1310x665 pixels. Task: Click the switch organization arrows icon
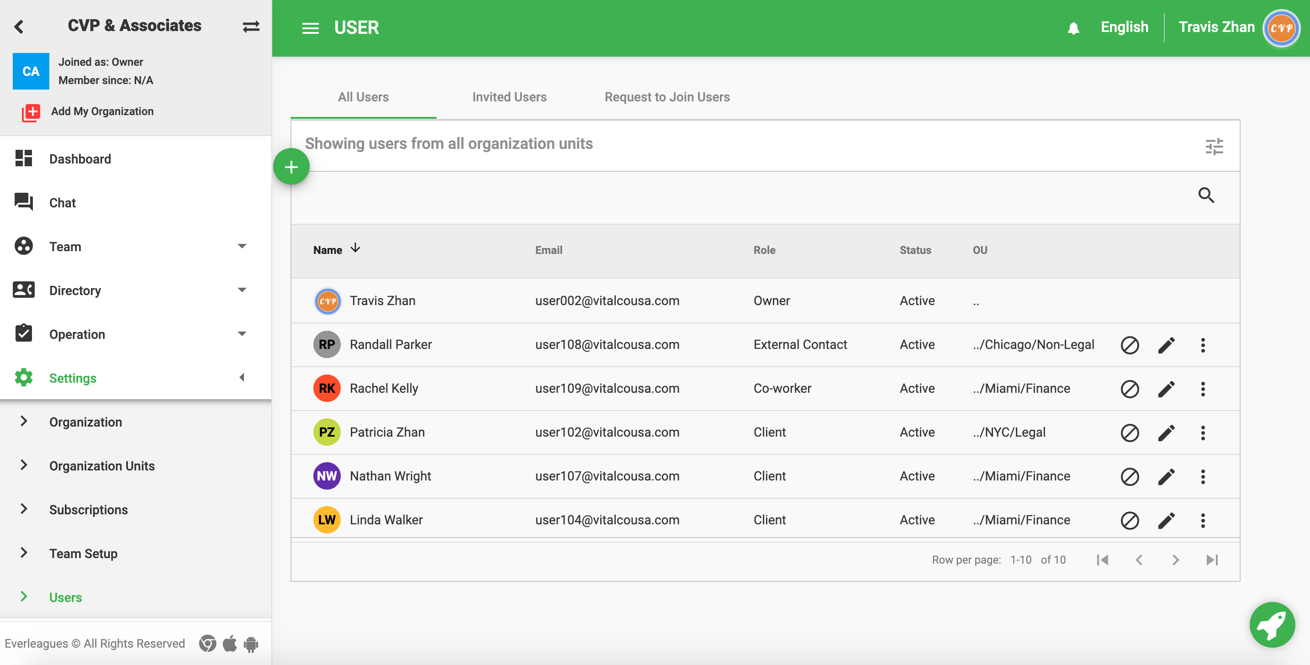[x=251, y=26]
